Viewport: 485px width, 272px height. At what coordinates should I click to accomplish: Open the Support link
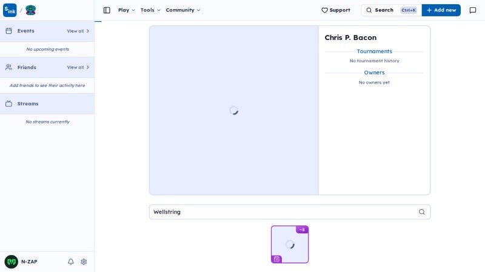336,10
